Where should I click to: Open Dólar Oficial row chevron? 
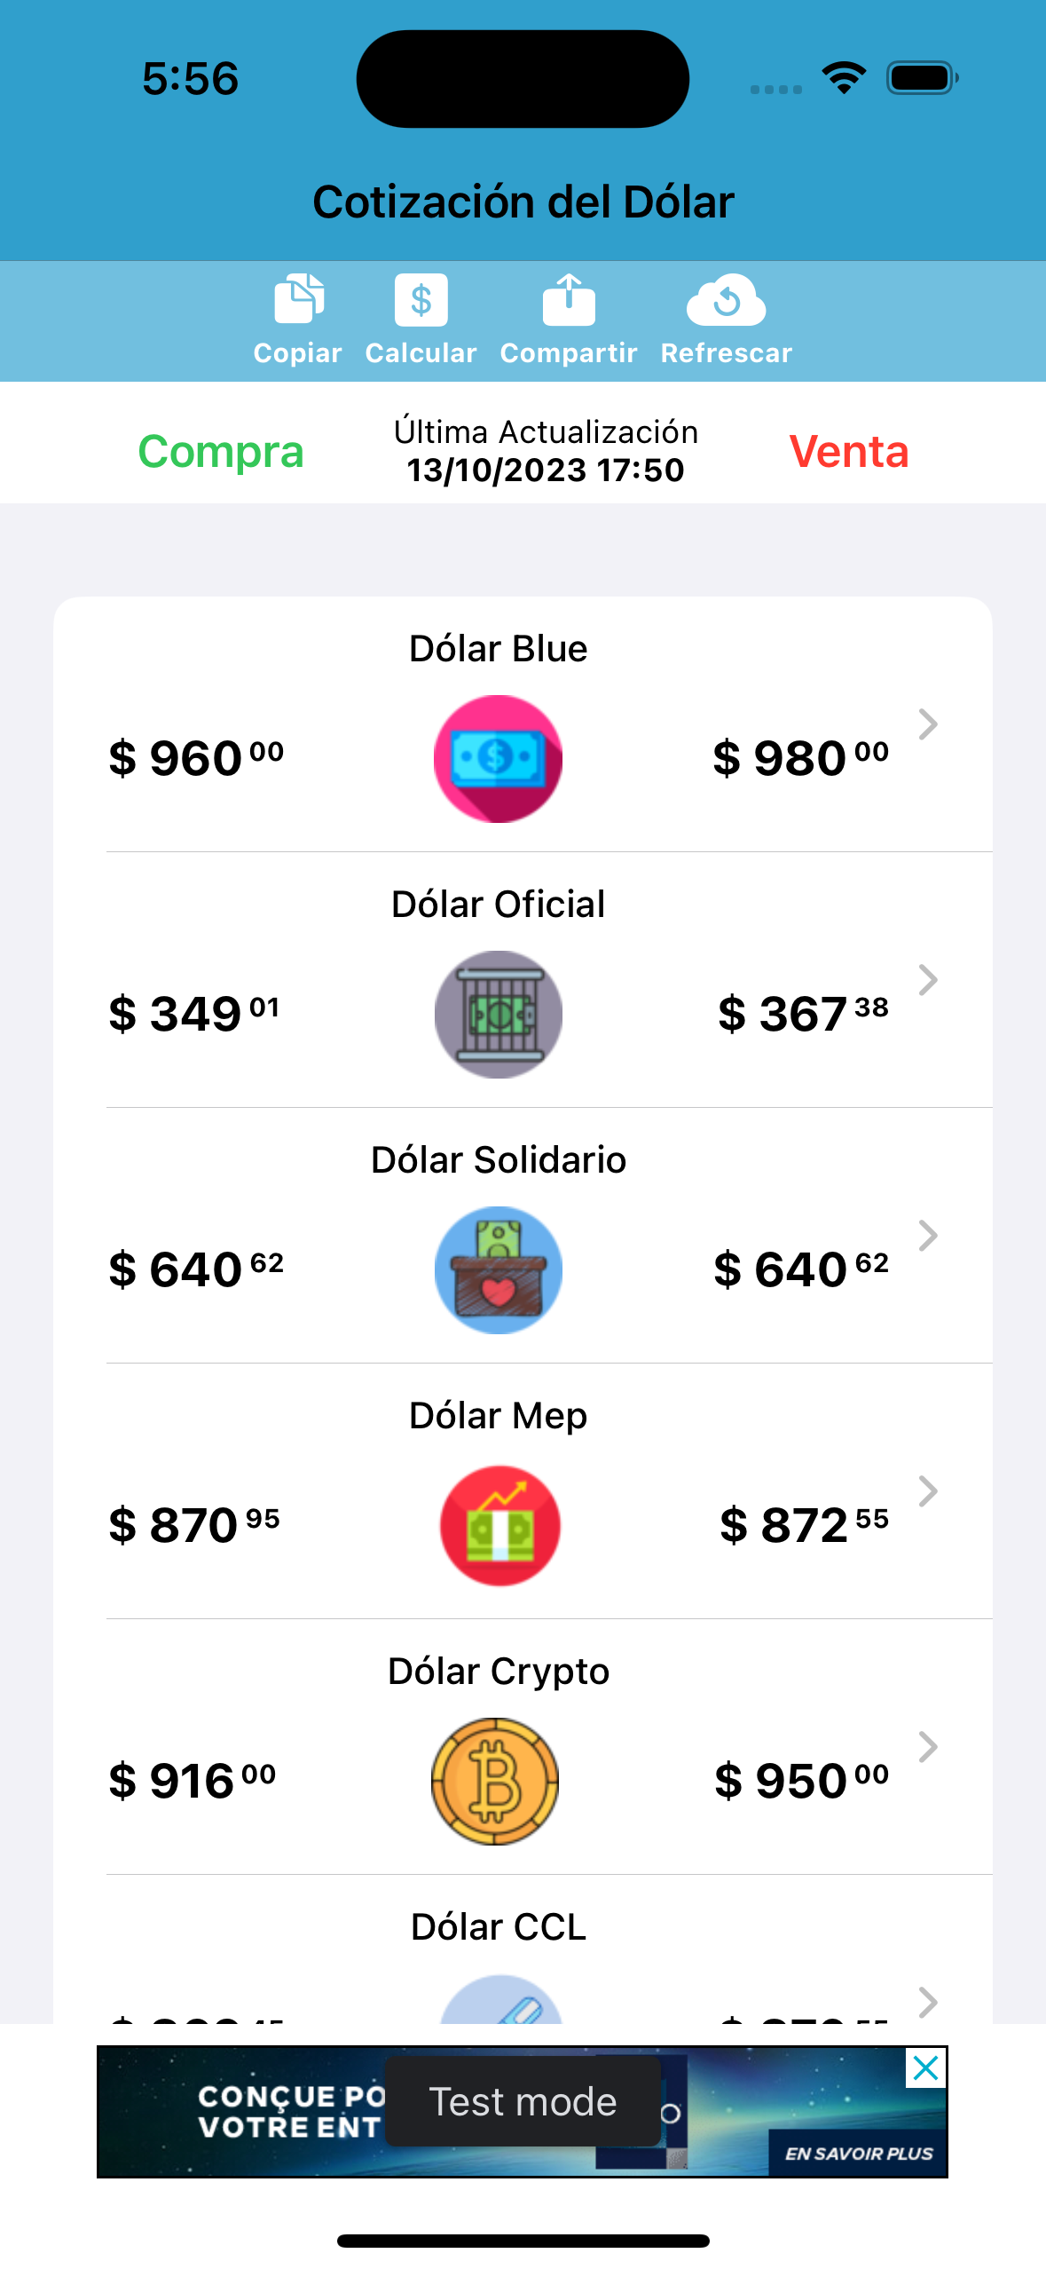click(x=928, y=980)
